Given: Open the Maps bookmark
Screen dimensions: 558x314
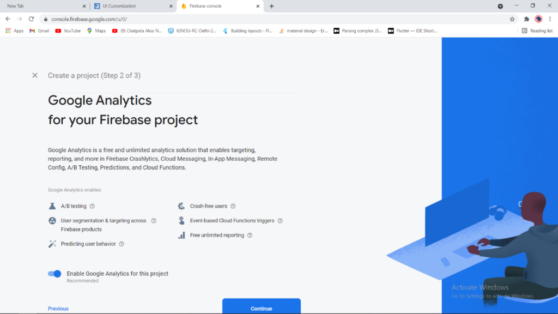Looking at the screenshot, I should [x=96, y=31].
